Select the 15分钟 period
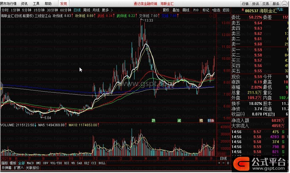This screenshot has width=290, height=173. [x=39, y=10]
